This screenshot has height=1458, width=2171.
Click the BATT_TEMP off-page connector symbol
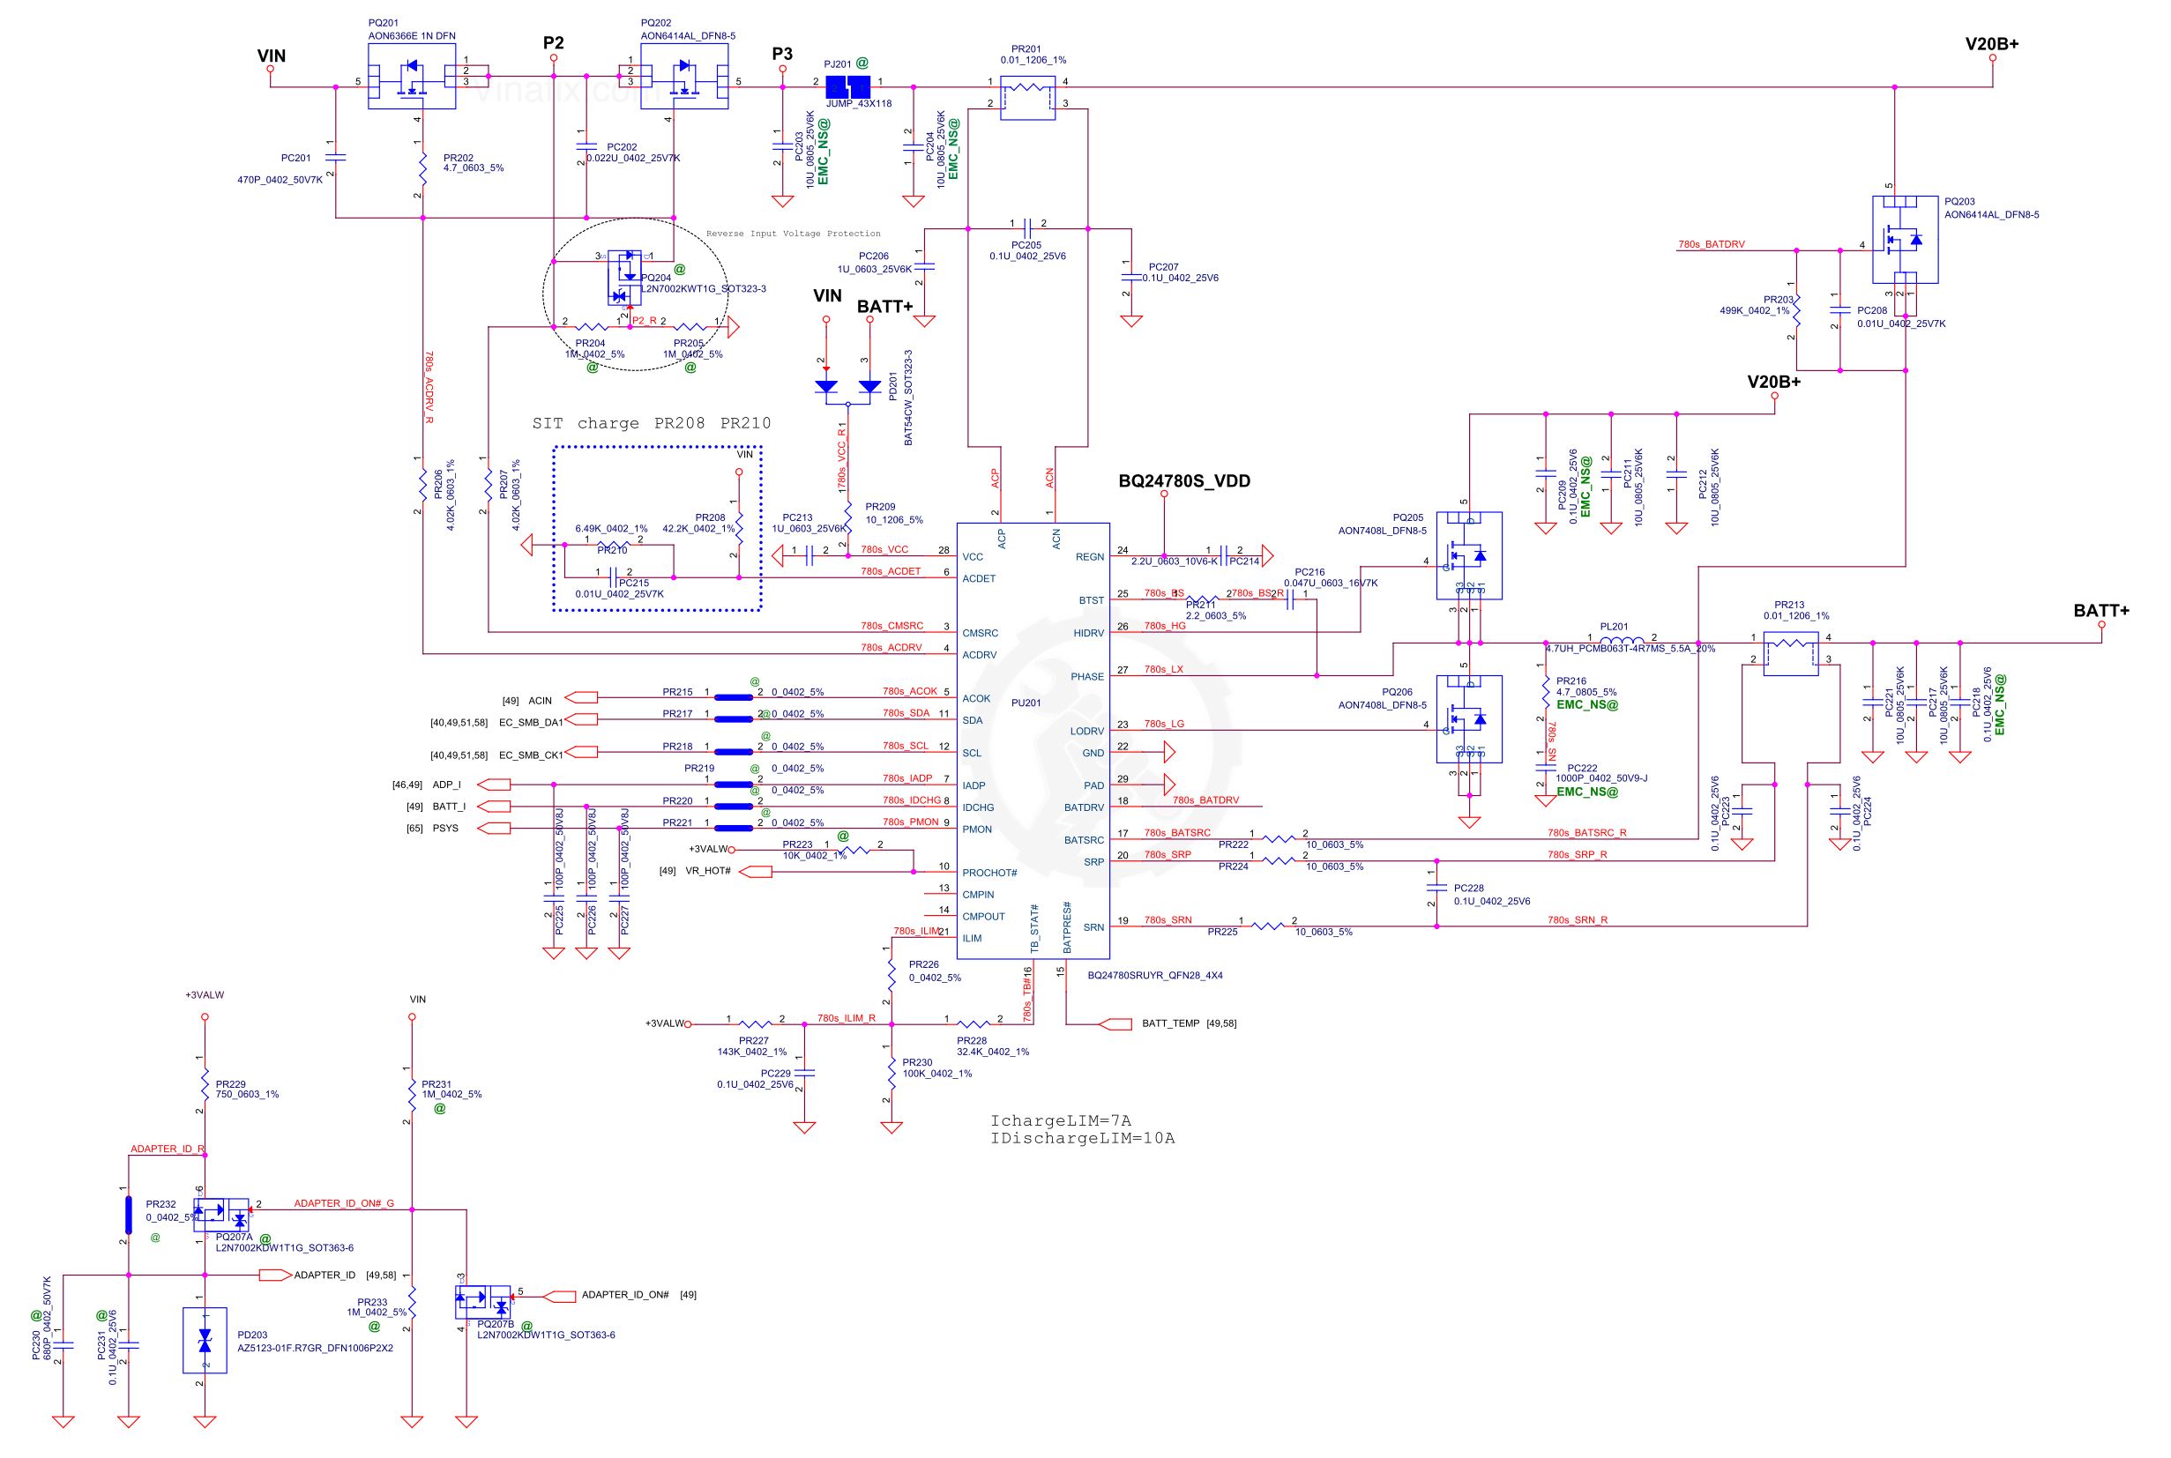click(1115, 1023)
